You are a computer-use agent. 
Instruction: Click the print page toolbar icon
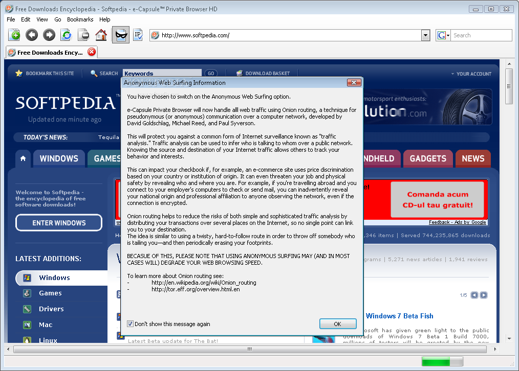pyautogui.click(x=83, y=35)
